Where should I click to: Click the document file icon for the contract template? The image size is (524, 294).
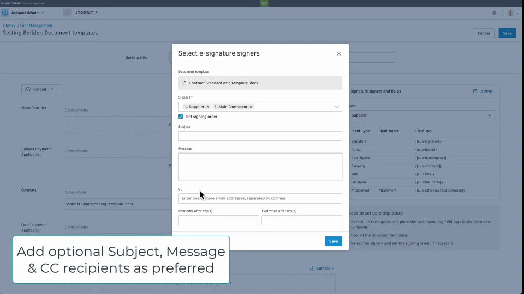[x=184, y=83]
